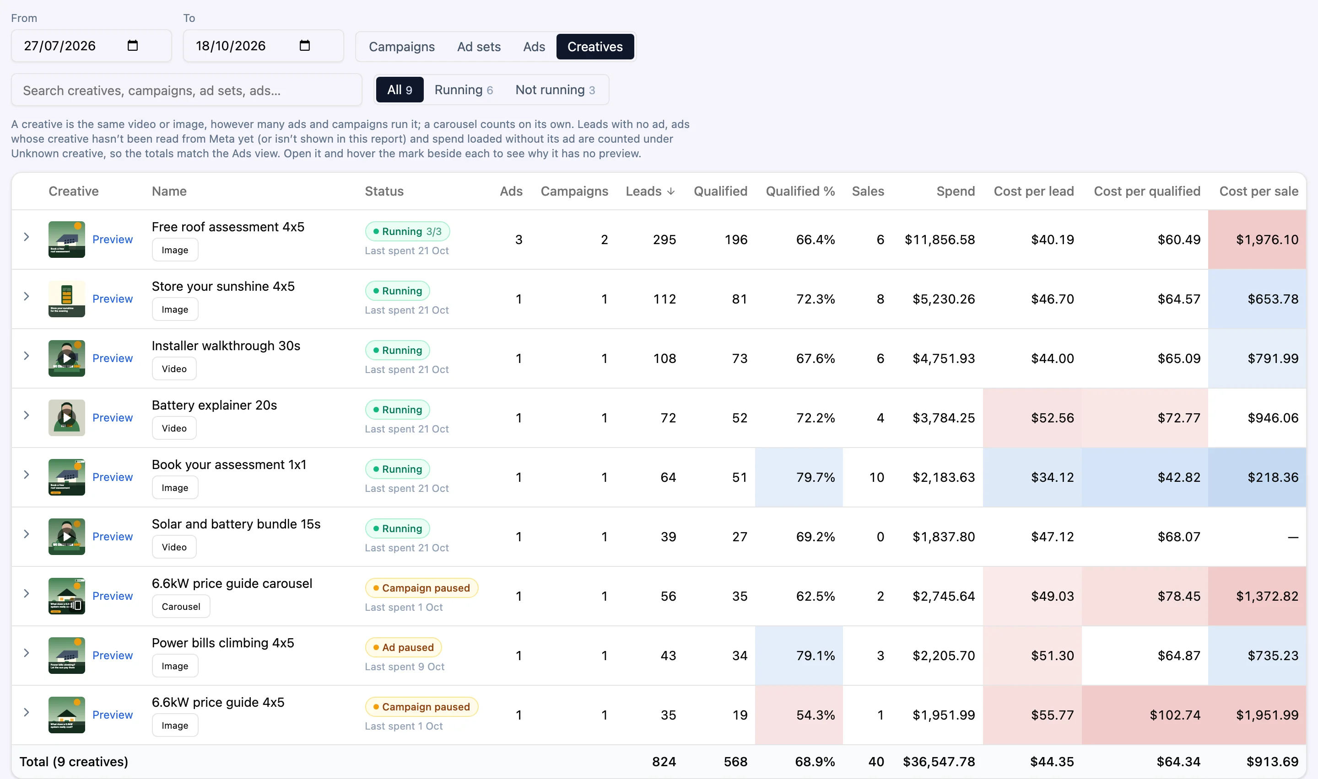Open Preview for 6.6kW price guide 4x5
Viewport: 1318px width, 779px height.
pos(113,715)
